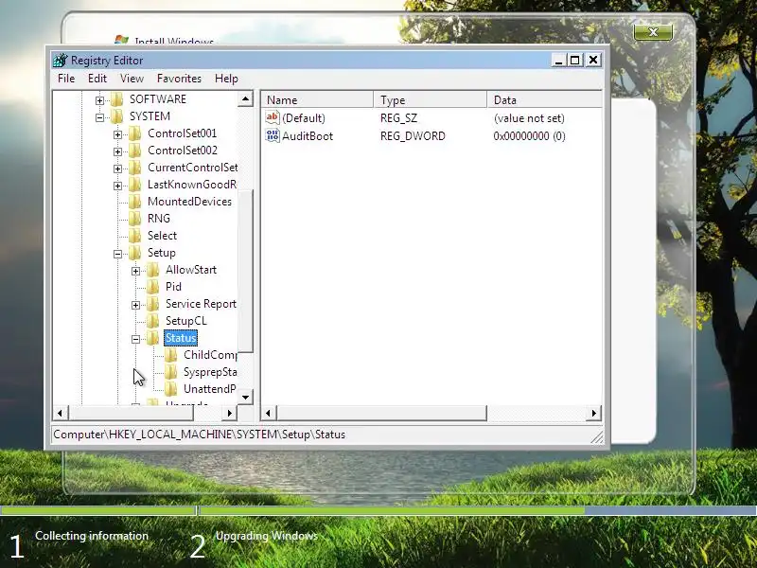Expand the LastKnownGoodRecovery key
The image size is (757, 568).
point(117,186)
